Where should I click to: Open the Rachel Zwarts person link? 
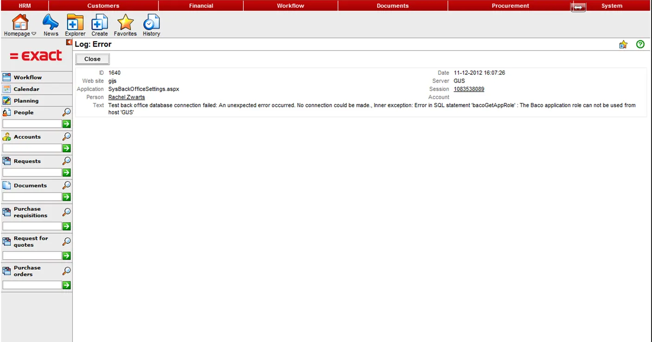127,97
